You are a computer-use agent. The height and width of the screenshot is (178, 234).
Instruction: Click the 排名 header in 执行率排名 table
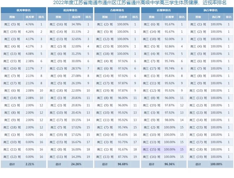pos(229,17)
